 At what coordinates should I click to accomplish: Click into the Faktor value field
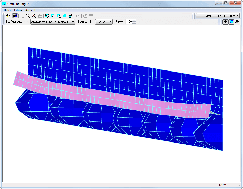pos(129,22)
